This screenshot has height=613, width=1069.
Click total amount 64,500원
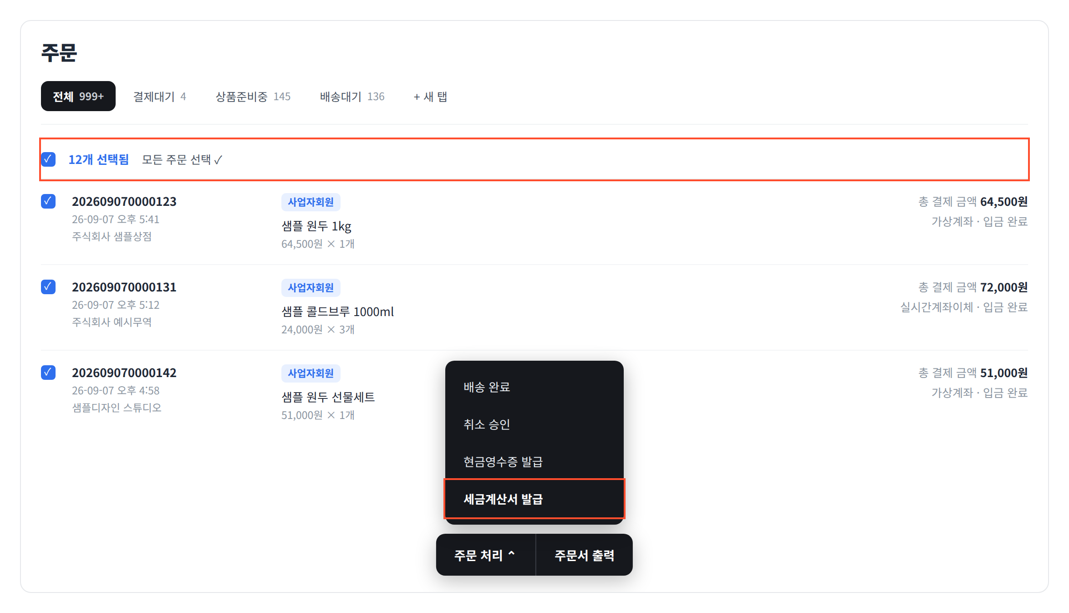(1004, 202)
